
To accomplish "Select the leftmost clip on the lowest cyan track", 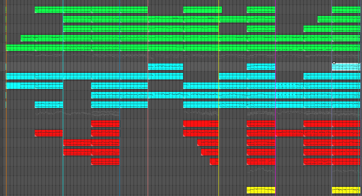I will pos(49,105).
